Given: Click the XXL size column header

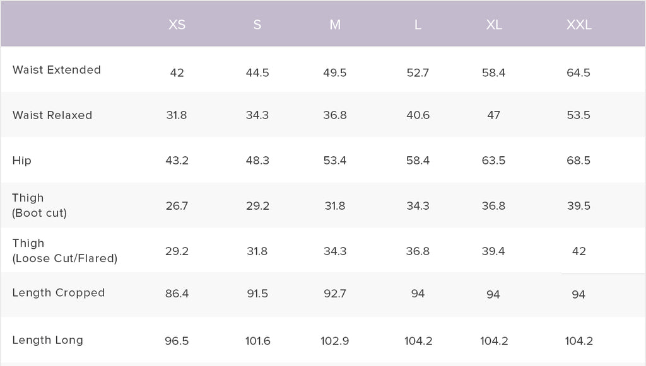Looking at the screenshot, I should point(578,25).
